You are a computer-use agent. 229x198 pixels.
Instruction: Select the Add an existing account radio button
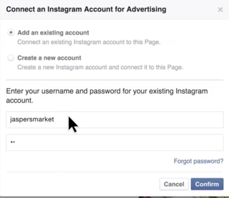[x=11, y=33]
